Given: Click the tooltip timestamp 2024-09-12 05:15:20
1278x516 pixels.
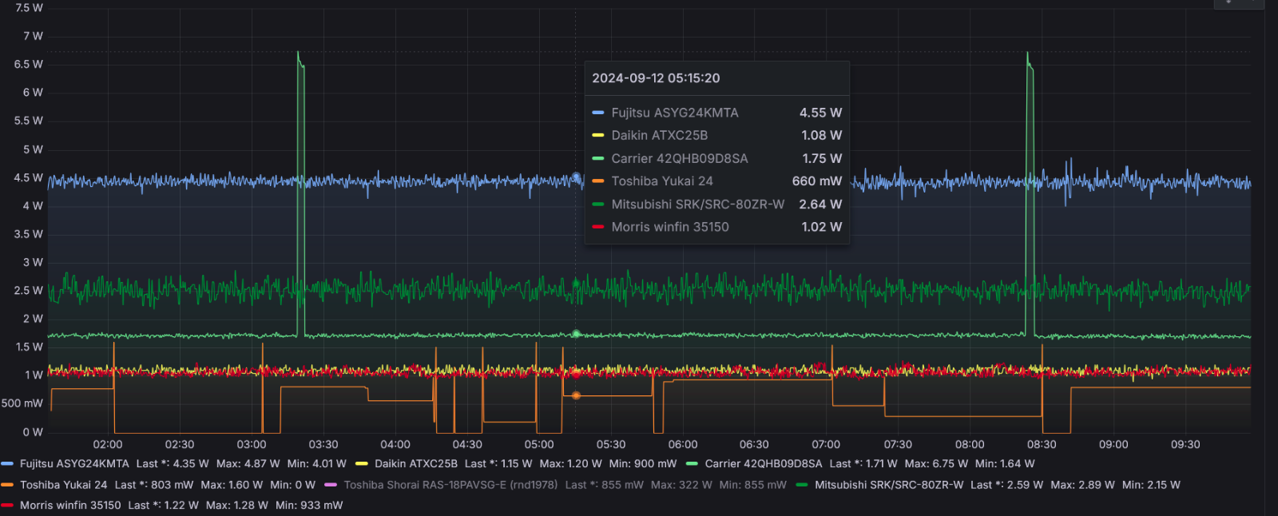Looking at the screenshot, I should coord(656,78).
